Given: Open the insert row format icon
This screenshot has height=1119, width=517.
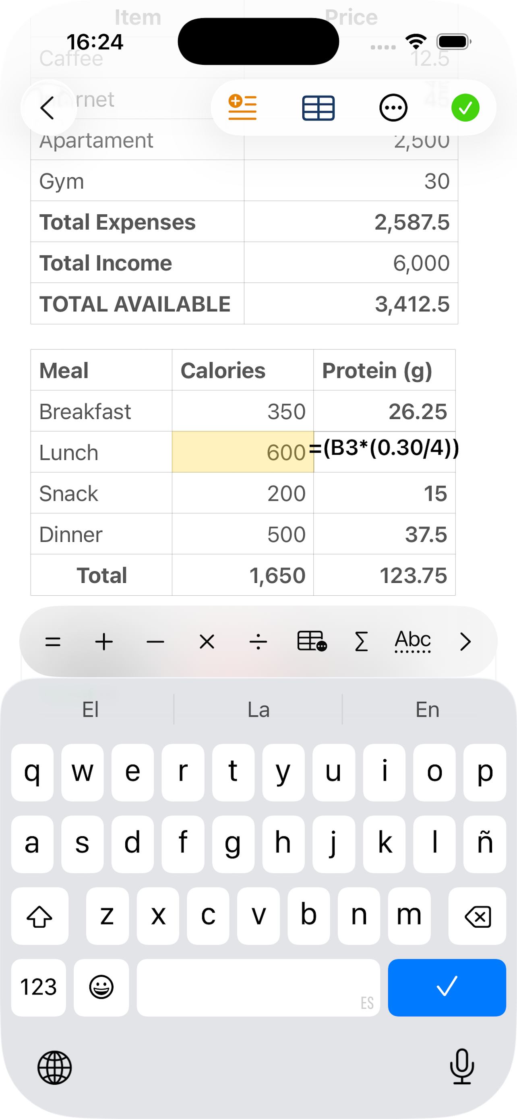Looking at the screenshot, I should point(243,107).
